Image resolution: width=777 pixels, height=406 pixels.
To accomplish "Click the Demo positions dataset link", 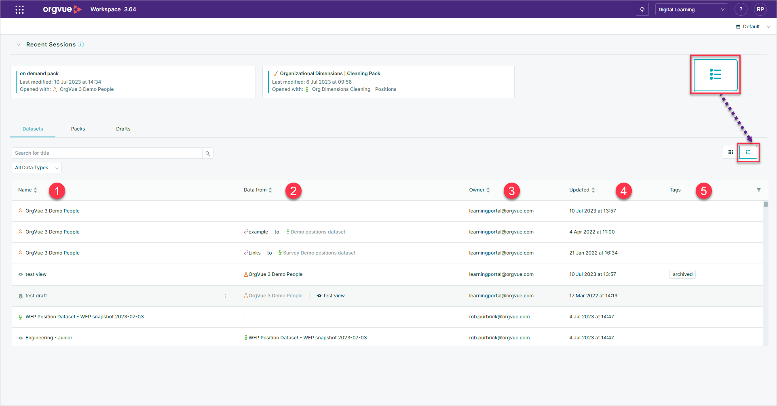I will 318,232.
